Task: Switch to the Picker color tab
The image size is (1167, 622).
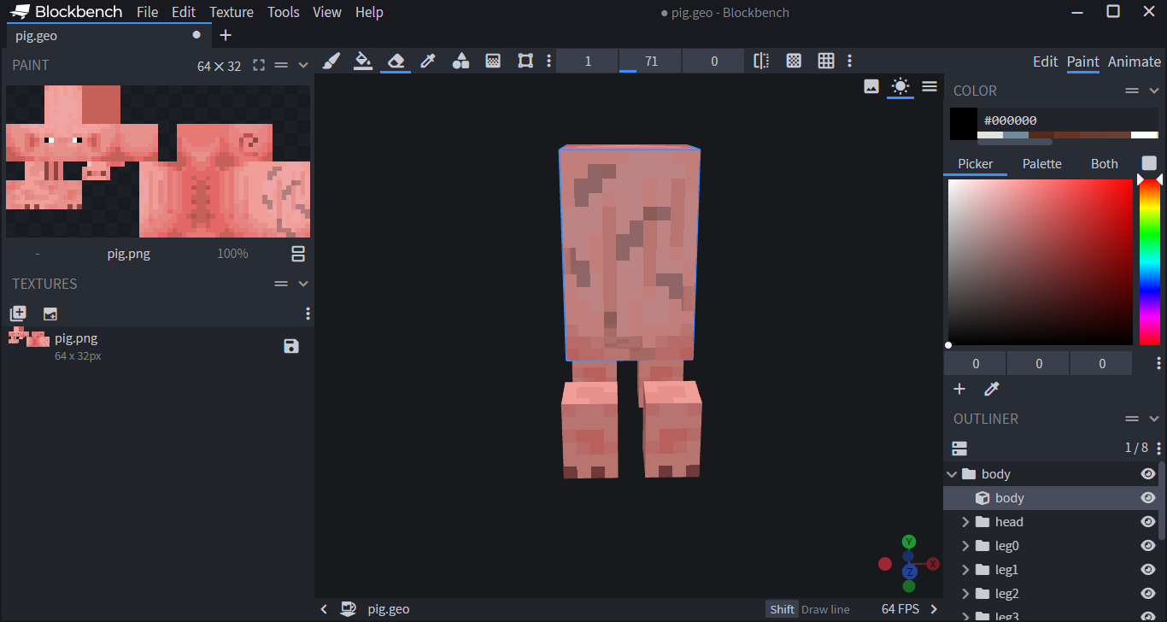Action: [976, 164]
